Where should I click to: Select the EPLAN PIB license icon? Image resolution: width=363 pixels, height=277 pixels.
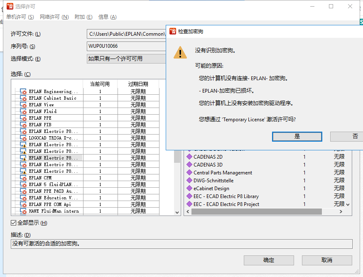(x=23, y=125)
